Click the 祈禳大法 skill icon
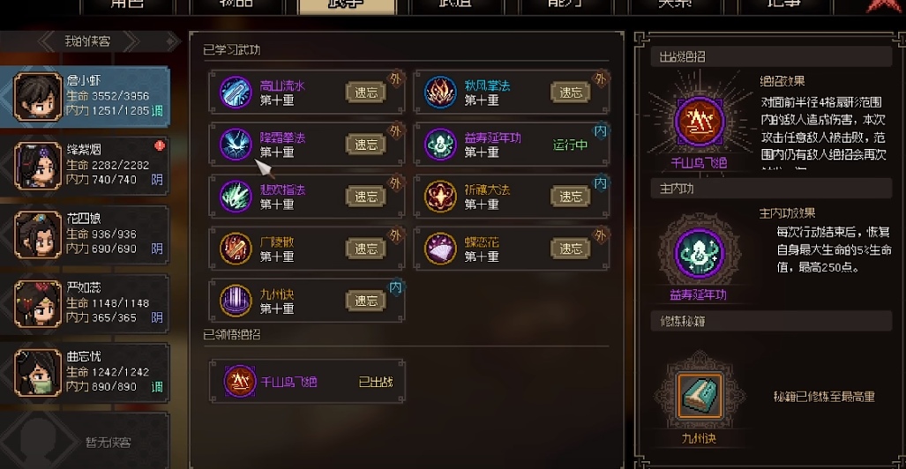 (x=441, y=196)
